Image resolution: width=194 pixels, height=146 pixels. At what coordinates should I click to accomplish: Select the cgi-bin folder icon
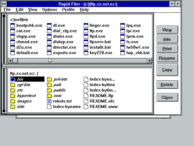12,85
